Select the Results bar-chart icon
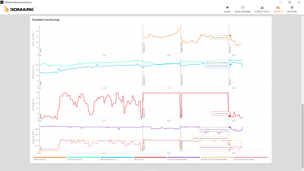This screenshot has width=304, height=171. coord(278,7)
